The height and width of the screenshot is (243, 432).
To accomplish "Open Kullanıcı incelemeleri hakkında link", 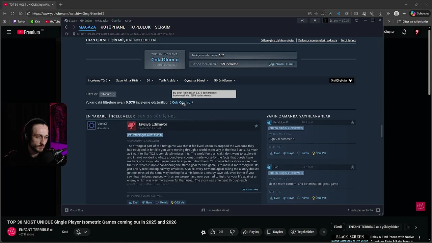I will click(318, 40).
